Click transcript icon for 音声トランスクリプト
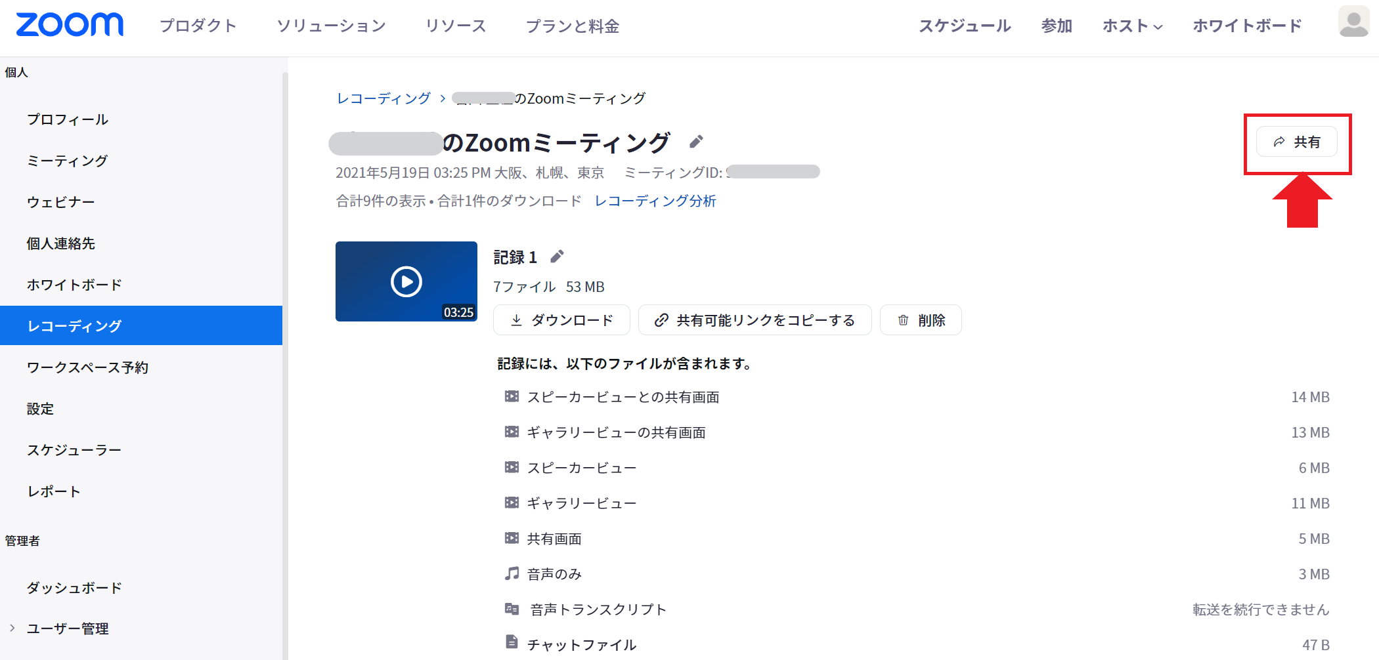 tap(512, 609)
